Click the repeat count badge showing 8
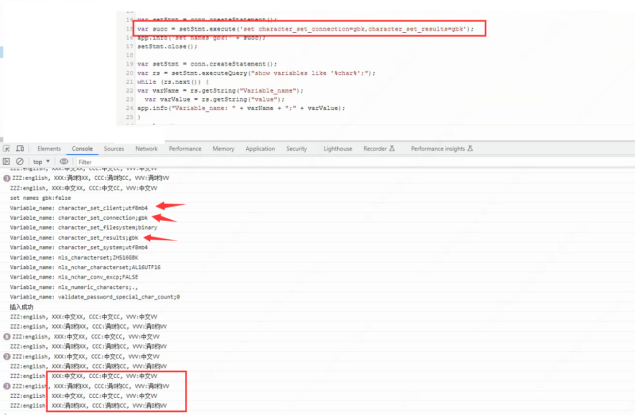Viewport: 635px width, 415px height. pos(7,337)
